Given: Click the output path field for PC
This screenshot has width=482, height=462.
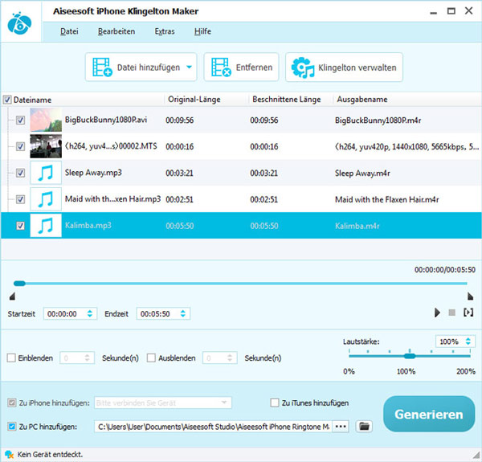Looking at the screenshot, I should (213, 427).
